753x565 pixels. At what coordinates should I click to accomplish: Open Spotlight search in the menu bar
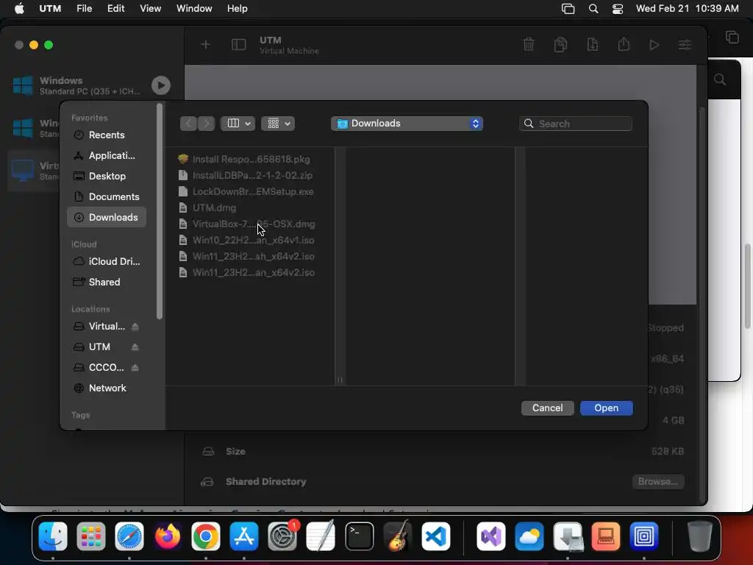pyautogui.click(x=593, y=9)
